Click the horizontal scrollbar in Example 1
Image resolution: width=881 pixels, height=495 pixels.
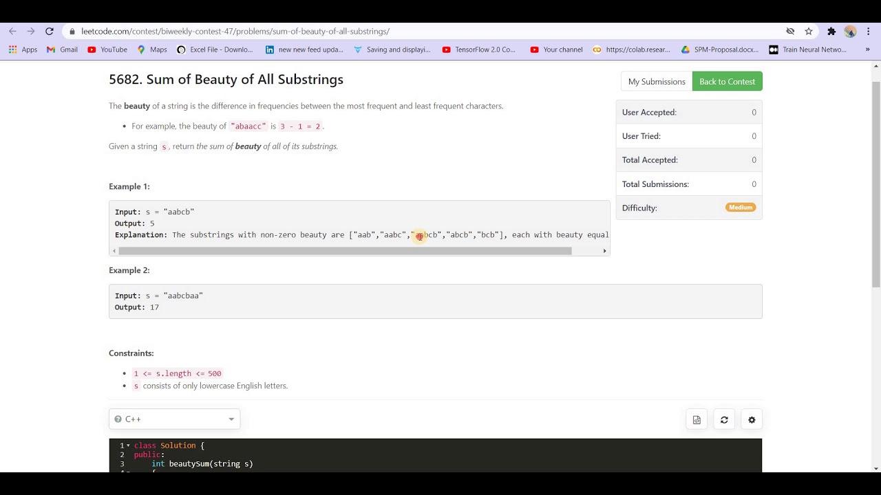(x=345, y=251)
